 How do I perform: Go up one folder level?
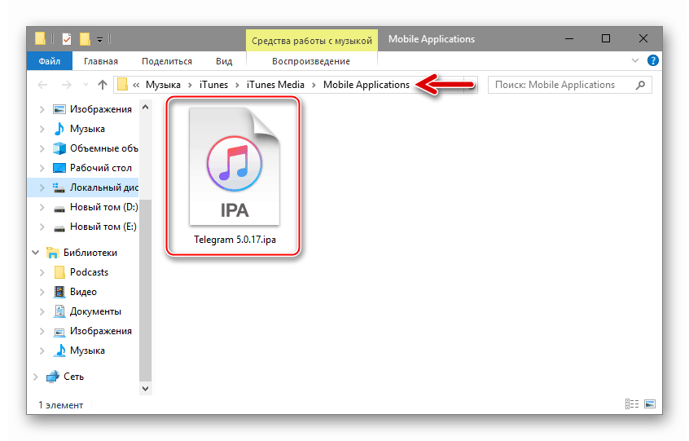tap(103, 85)
